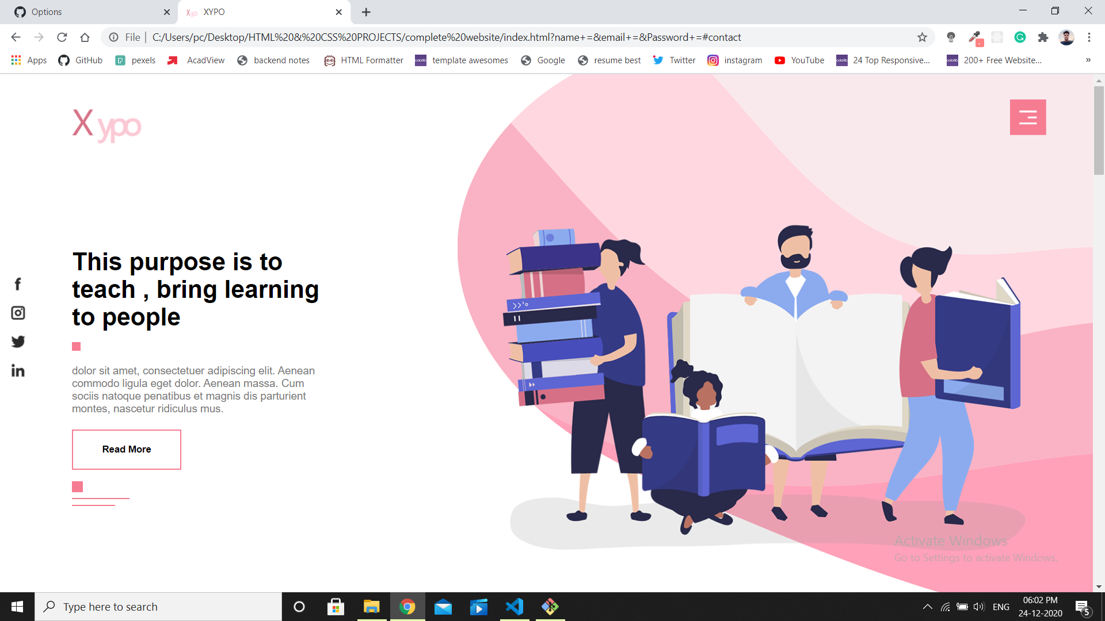This screenshot has width=1105, height=621.
Task: Toggle the pink hamburger menu
Action: pyautogui.click(x=1027, y=117)
